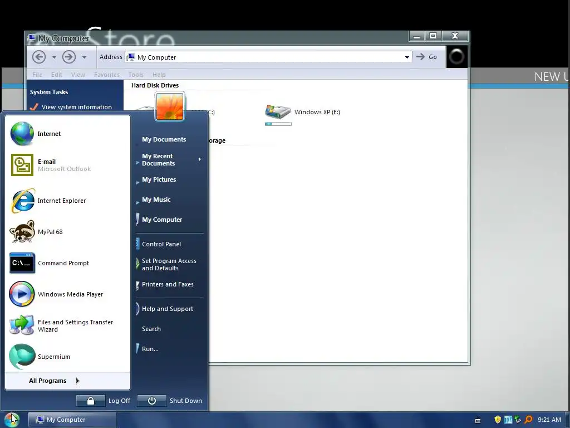Open the Address bar dropdown arrow

pos(407,57)
